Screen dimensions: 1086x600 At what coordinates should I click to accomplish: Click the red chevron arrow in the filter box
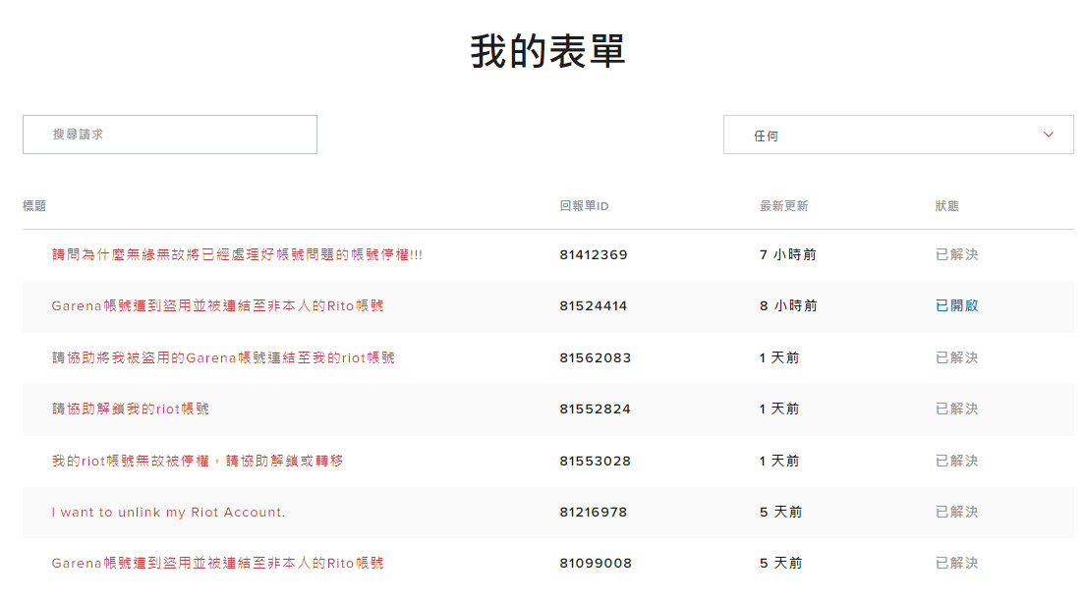click(1048, 135)
